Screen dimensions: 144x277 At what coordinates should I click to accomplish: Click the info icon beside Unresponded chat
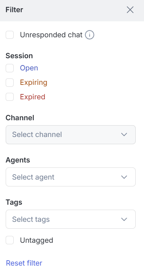tap(89, 35)
